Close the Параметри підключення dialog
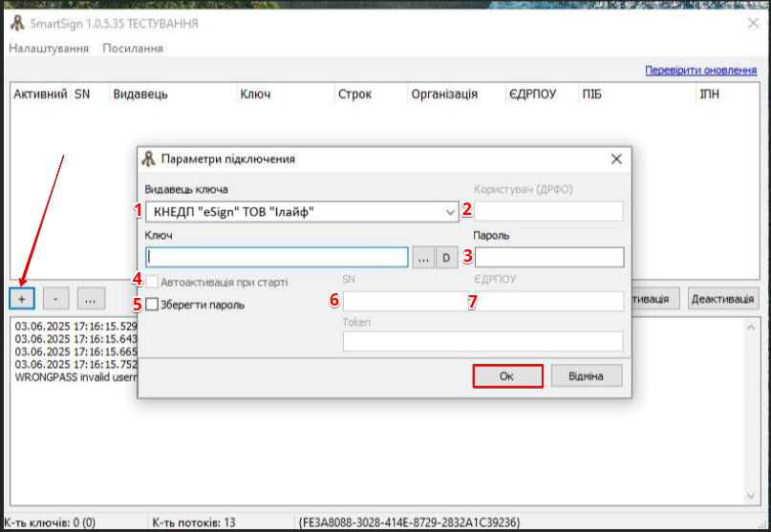 click(x=616, y=159)
